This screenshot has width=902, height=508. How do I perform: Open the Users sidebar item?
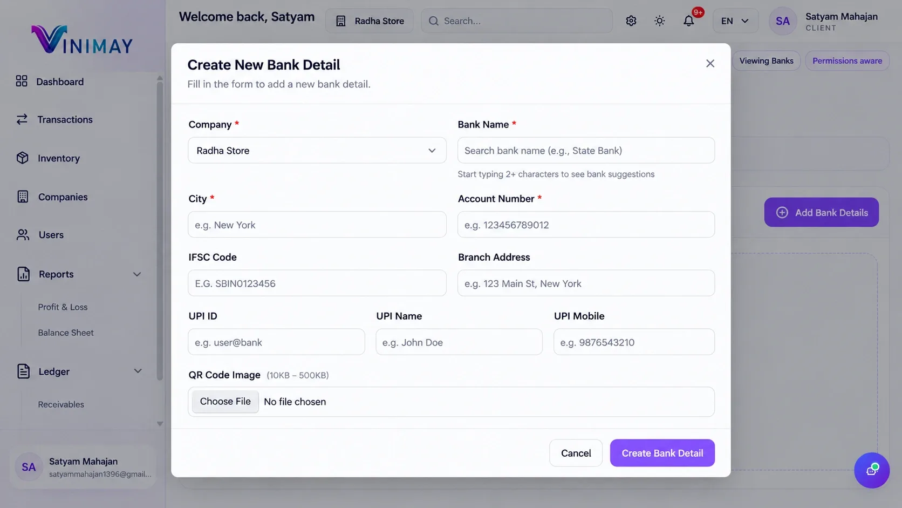(x=51, y=235)
